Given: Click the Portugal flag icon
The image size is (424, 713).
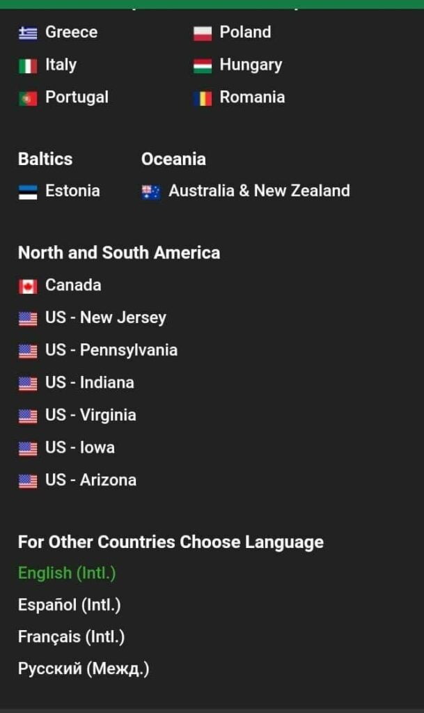Looking at the screenshot, I should point(28,98).
